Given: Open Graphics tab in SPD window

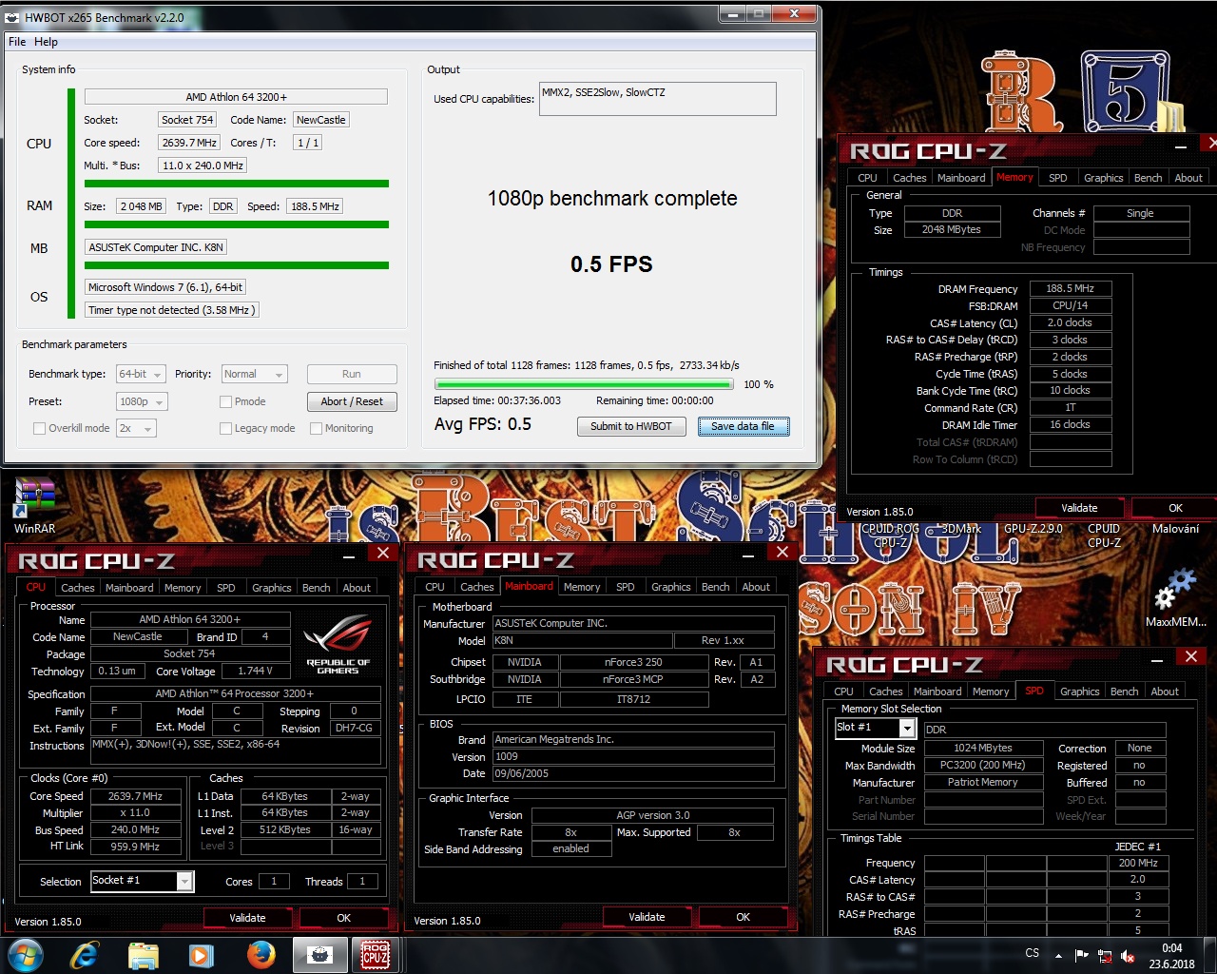Looking at the screenshot, I should click(x=1079, y=692).
